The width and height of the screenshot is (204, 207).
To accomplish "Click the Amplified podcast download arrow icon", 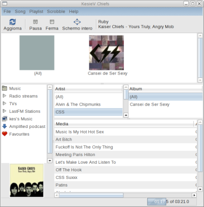I will [x=5, y=126].
